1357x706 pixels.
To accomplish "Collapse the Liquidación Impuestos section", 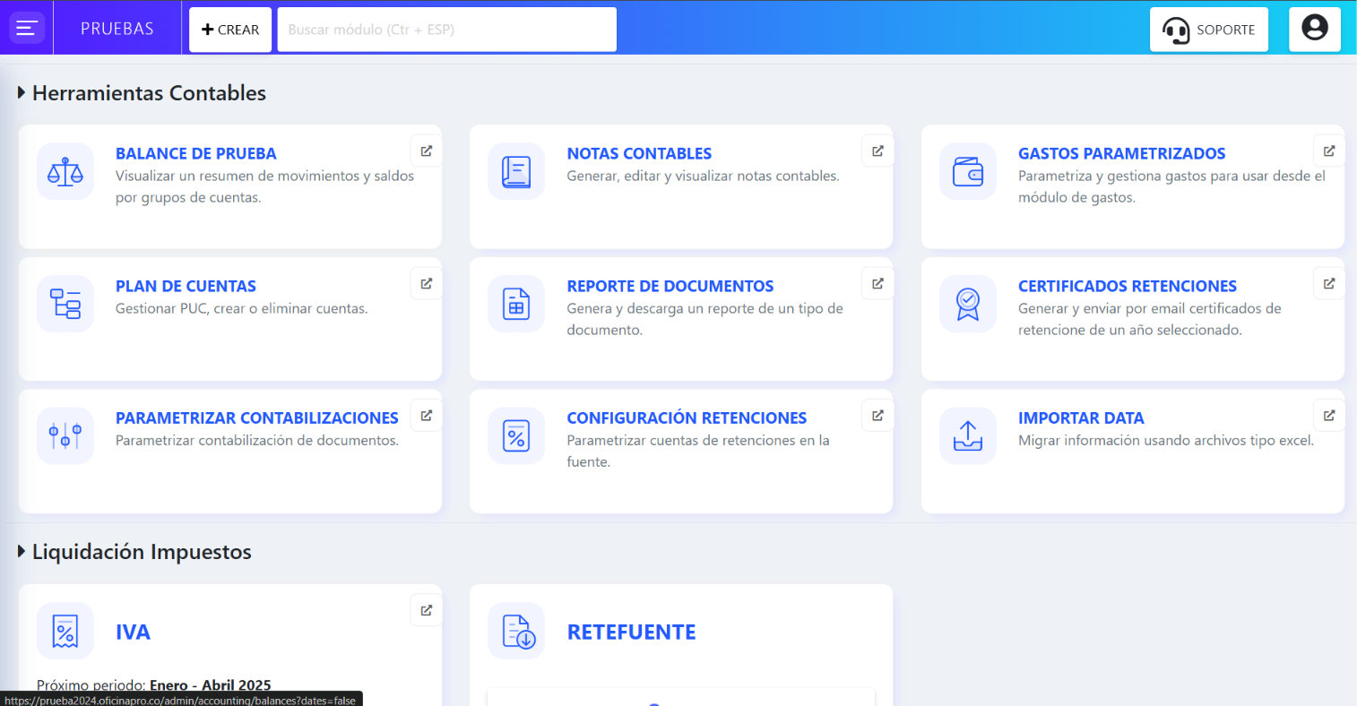I will pos(22,551).
